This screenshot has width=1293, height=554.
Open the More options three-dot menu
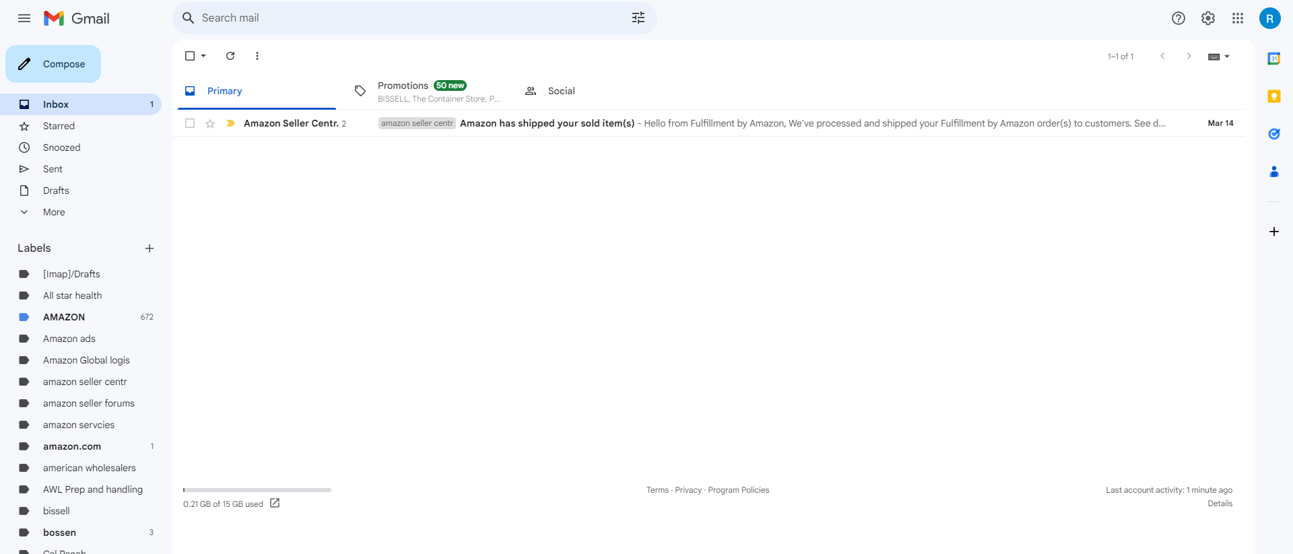point(257,56)
